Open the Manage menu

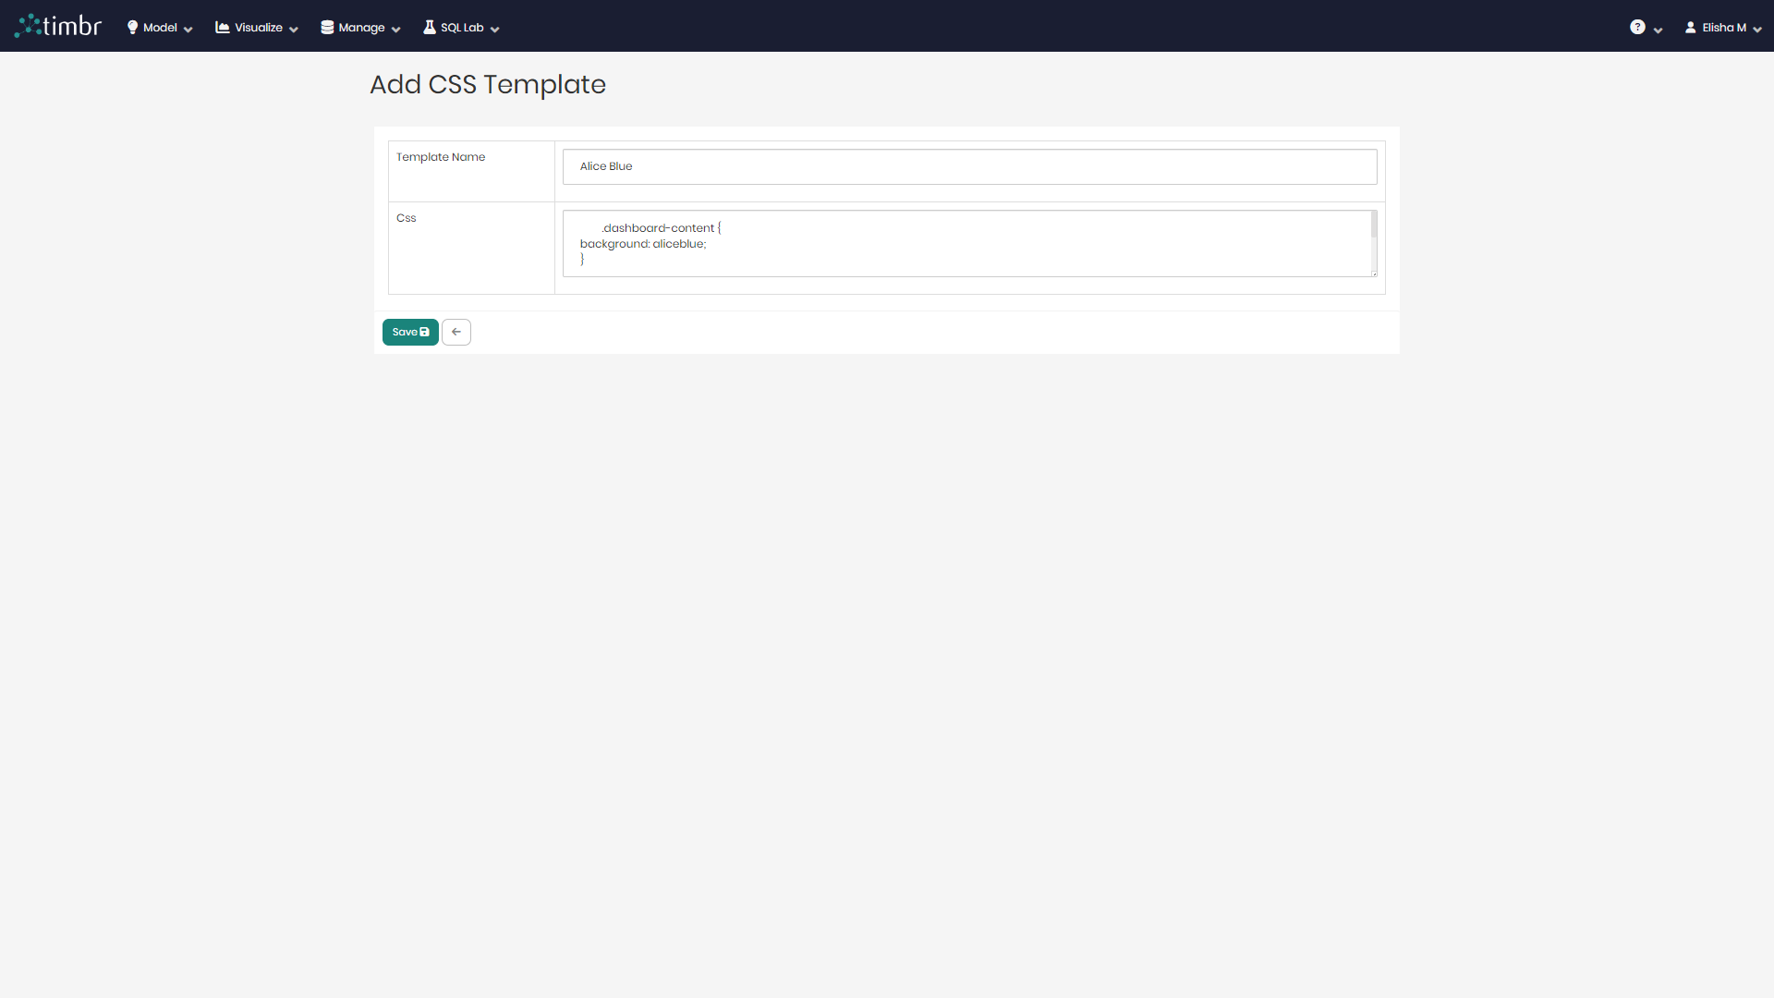point(360,27)
